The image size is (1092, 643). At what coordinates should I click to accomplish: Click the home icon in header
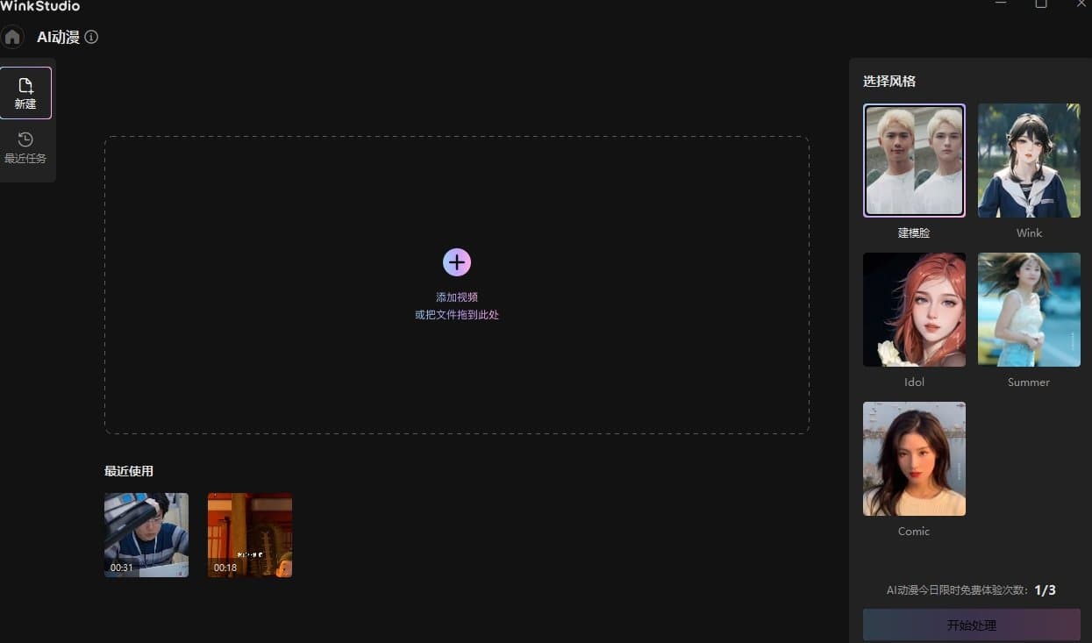tap(12, 38)
